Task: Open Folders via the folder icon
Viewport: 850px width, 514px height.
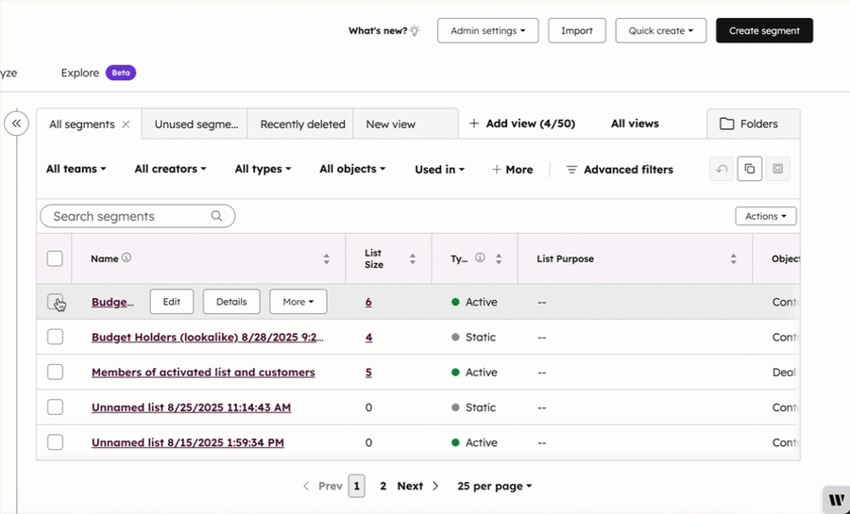Action: pos(727,124)
